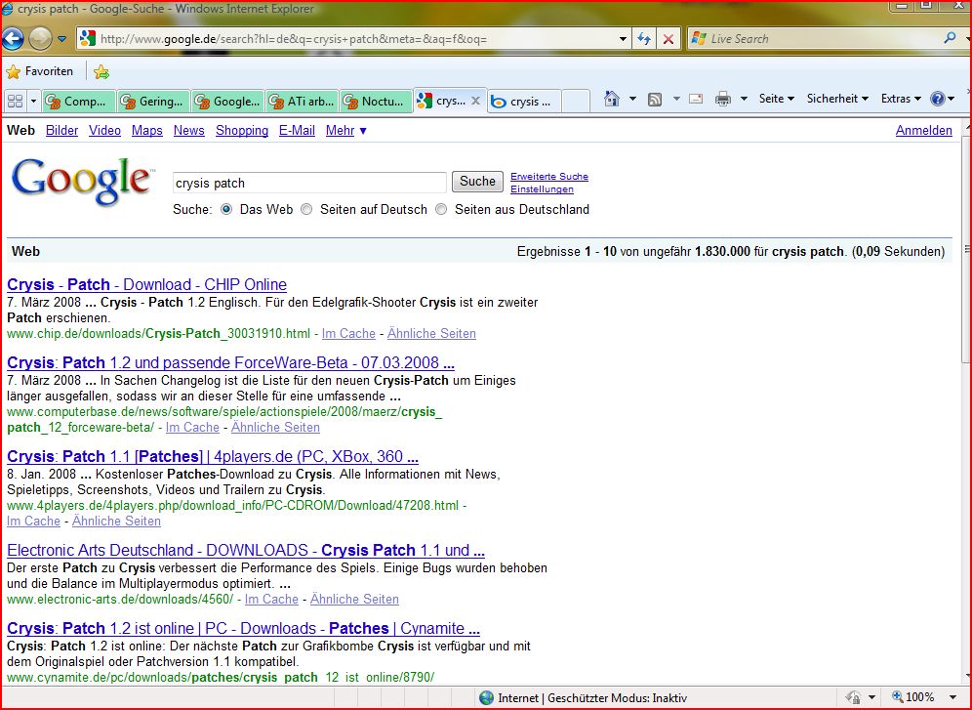This screenshot has height=710, width=972.
Task: Click the Anmelden sign-in link
Action: [923, 131]
